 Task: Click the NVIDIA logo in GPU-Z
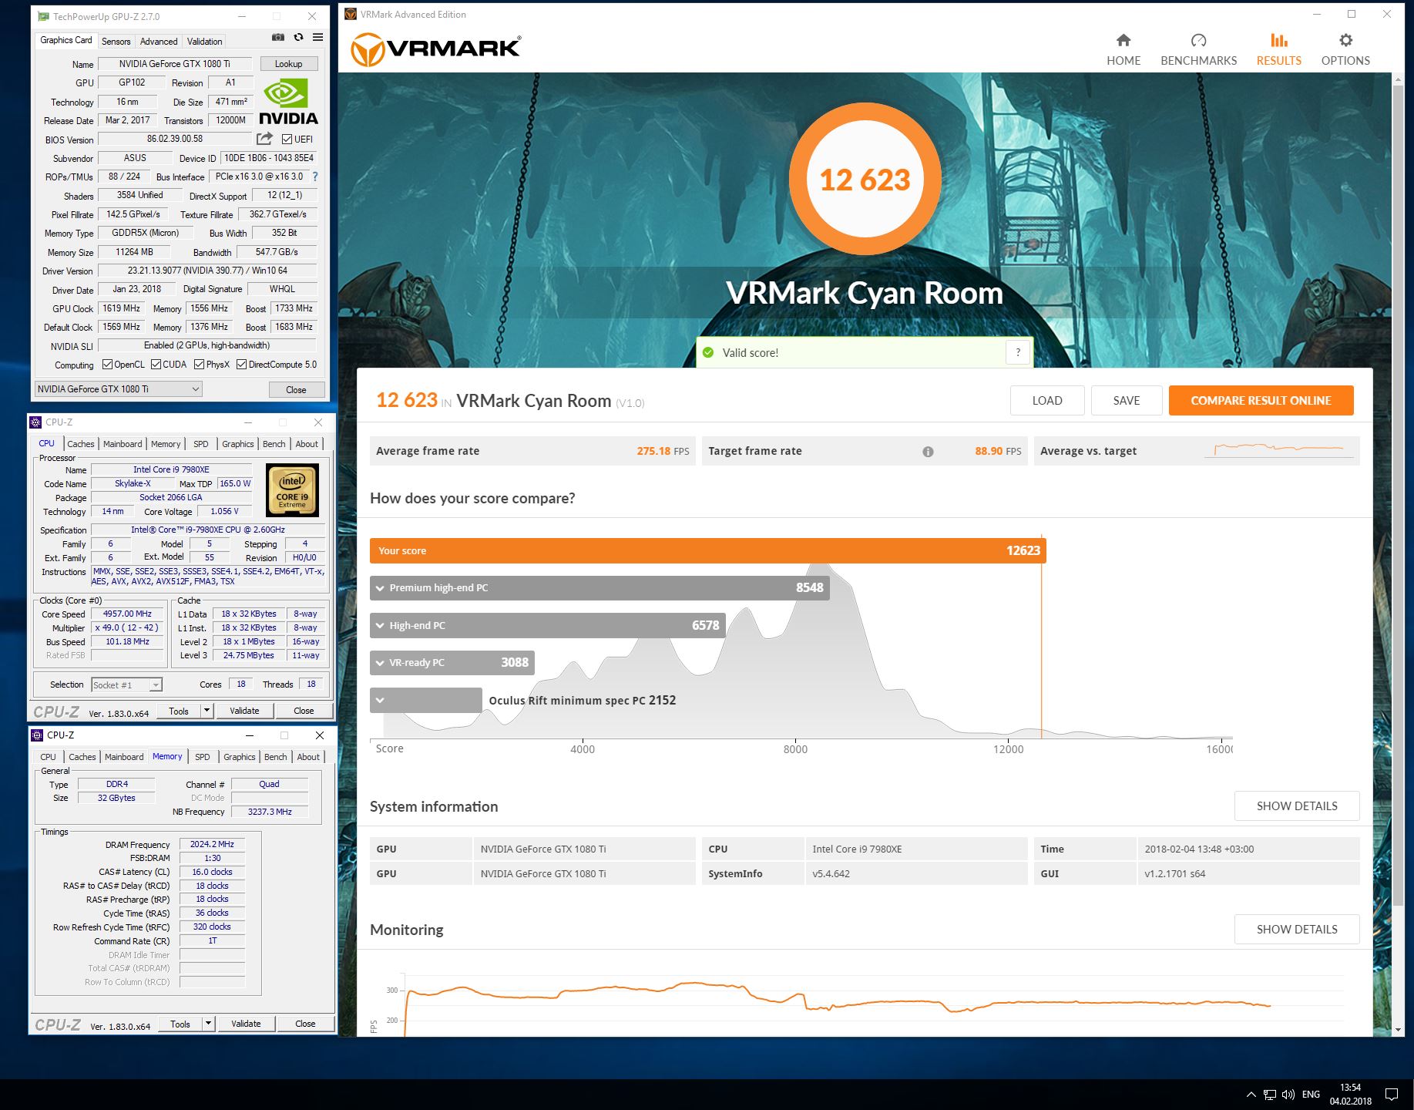tap(288, 102)
